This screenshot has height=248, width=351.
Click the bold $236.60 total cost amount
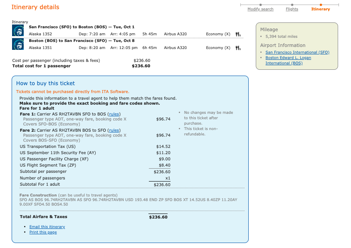141,66
